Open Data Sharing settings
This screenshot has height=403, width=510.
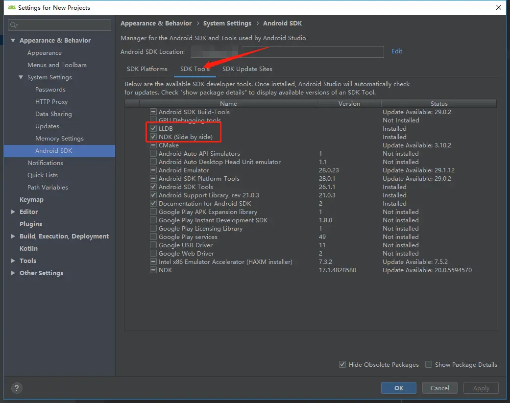(54, 114)
